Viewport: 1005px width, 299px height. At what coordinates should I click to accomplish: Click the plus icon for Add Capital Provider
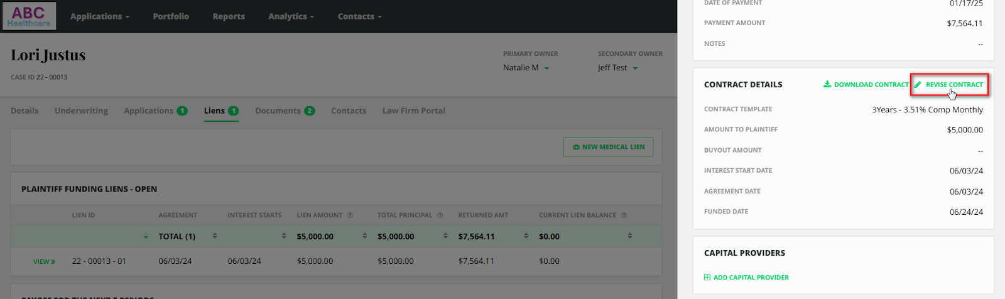(707, 277)
